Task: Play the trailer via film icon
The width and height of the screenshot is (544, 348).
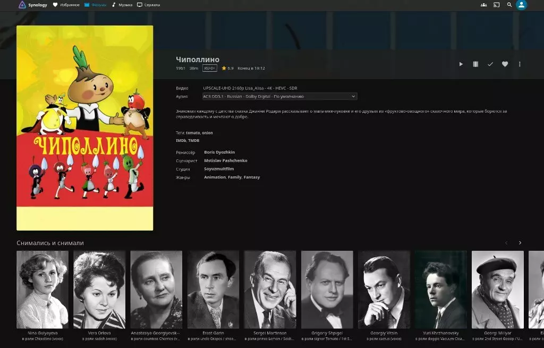Action: 475,64
